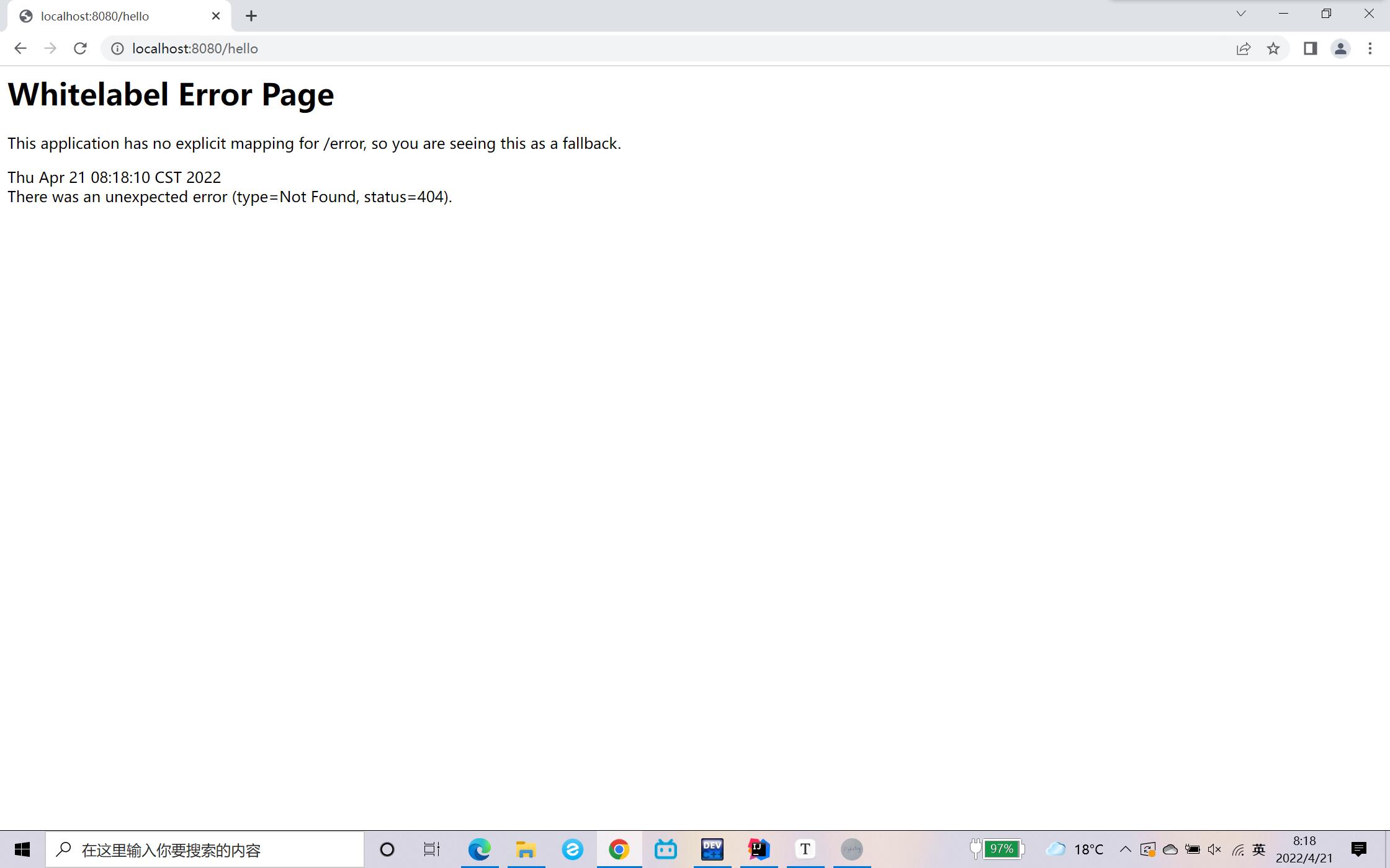Viewport: 1390px width, 868px height.
Task: Open a new tab with plus button
Action: pos(251,16)
